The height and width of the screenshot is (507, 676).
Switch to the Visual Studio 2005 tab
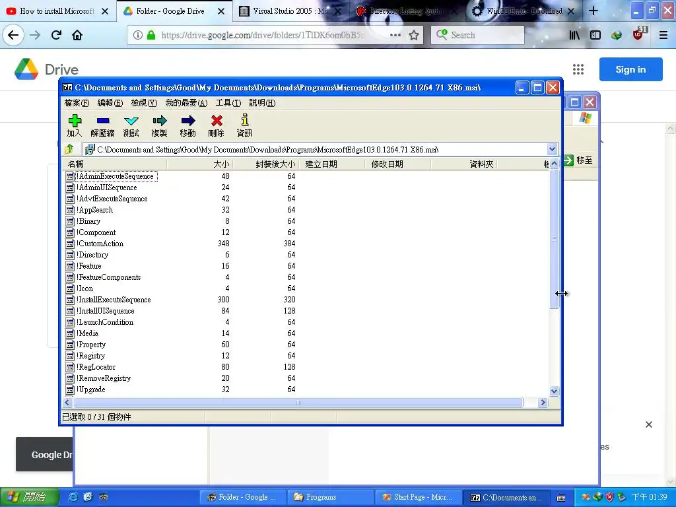(290, 11)
